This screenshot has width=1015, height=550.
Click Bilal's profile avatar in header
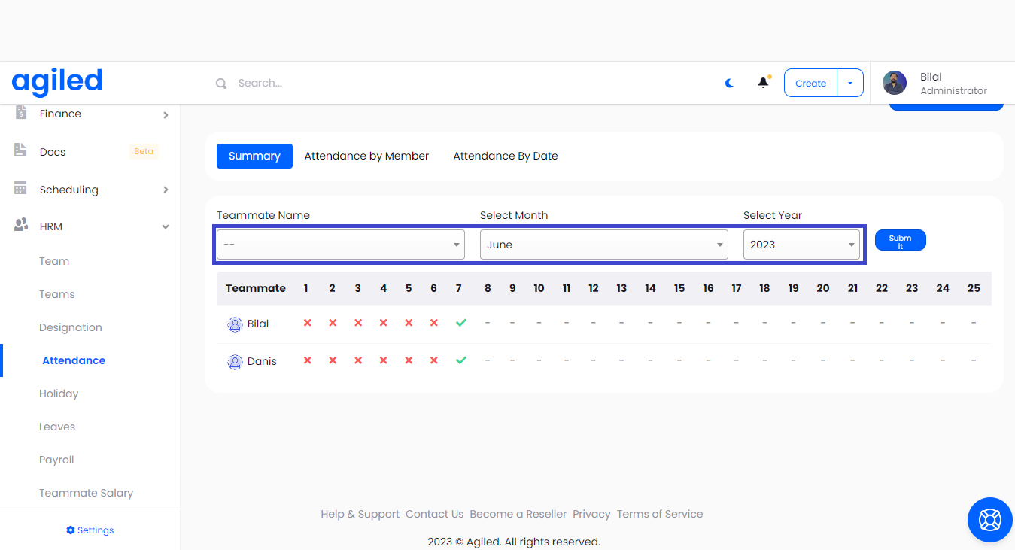tap(895, 83)
